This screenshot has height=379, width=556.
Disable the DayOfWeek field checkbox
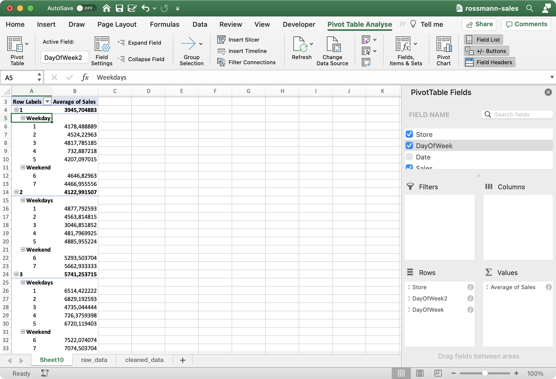409,145
